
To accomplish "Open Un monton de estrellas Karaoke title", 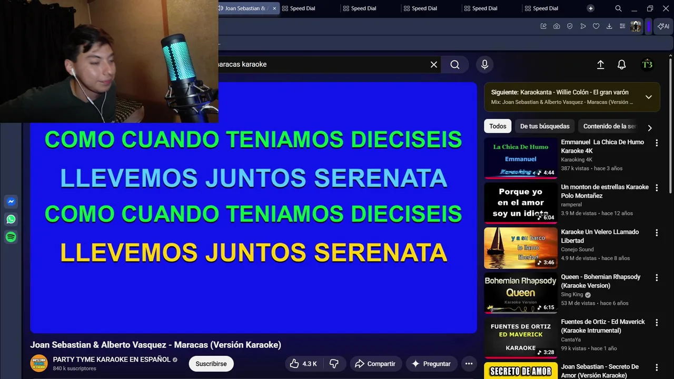I will click(x=604, y=191).
